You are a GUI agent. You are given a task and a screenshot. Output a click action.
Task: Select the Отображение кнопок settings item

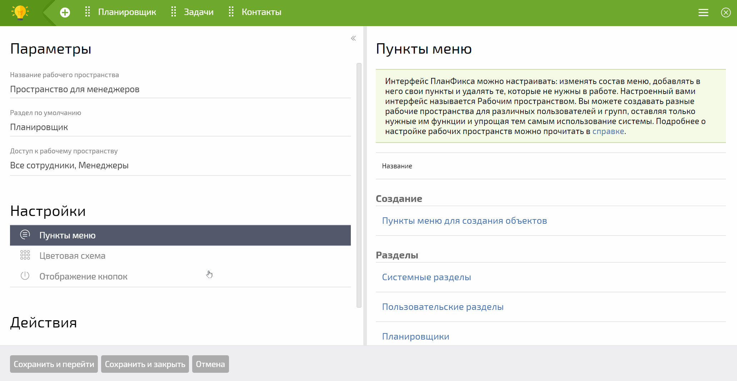(x=180, y=277)
